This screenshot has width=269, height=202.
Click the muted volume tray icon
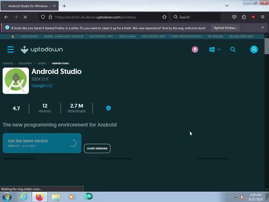pyautogui.click(x=242, y=197)
